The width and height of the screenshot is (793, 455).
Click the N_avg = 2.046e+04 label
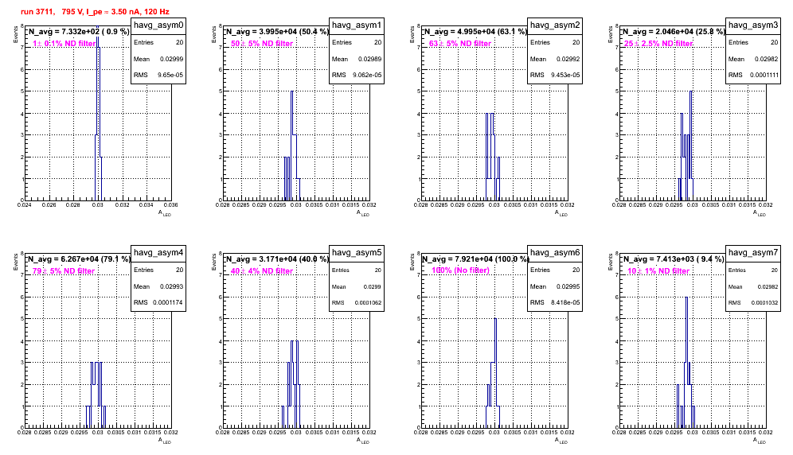673,32
